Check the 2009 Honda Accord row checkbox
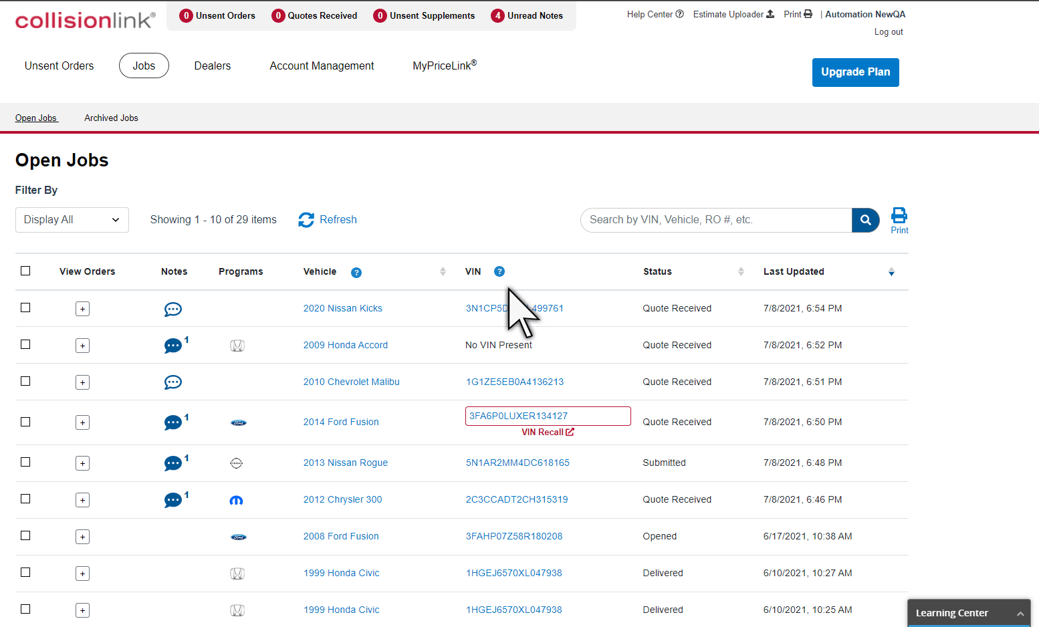The width and height of the screenshot is (1039, 627). pyautogui.click(x=25, y=344)
